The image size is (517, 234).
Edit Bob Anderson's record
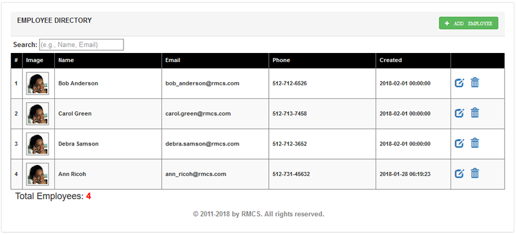click(459, 83)
